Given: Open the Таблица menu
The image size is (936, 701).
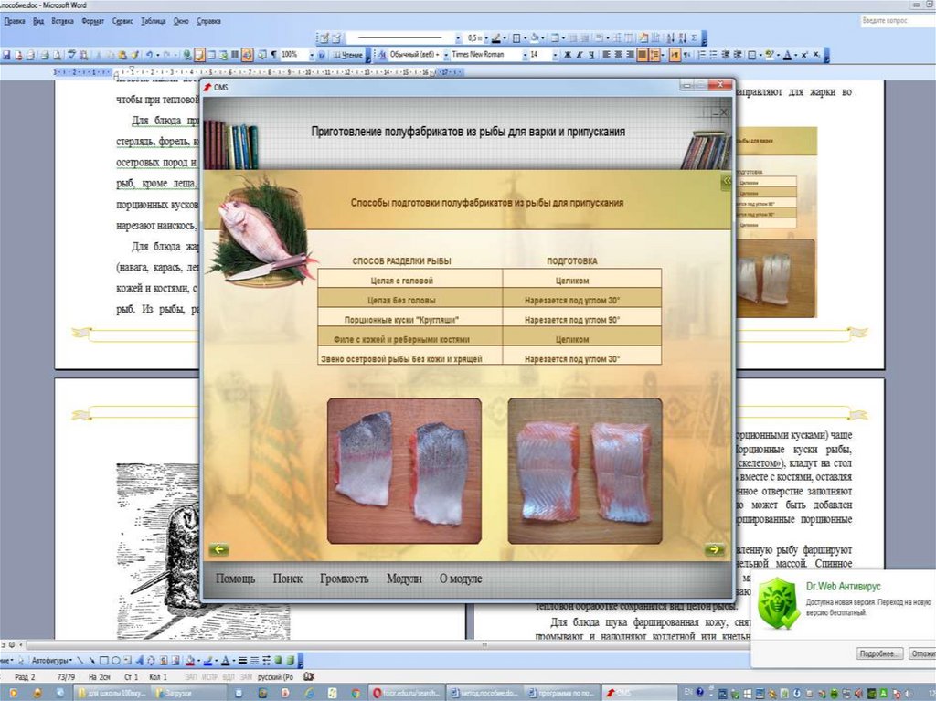Looking at the screenshot, I should (153, 20).
